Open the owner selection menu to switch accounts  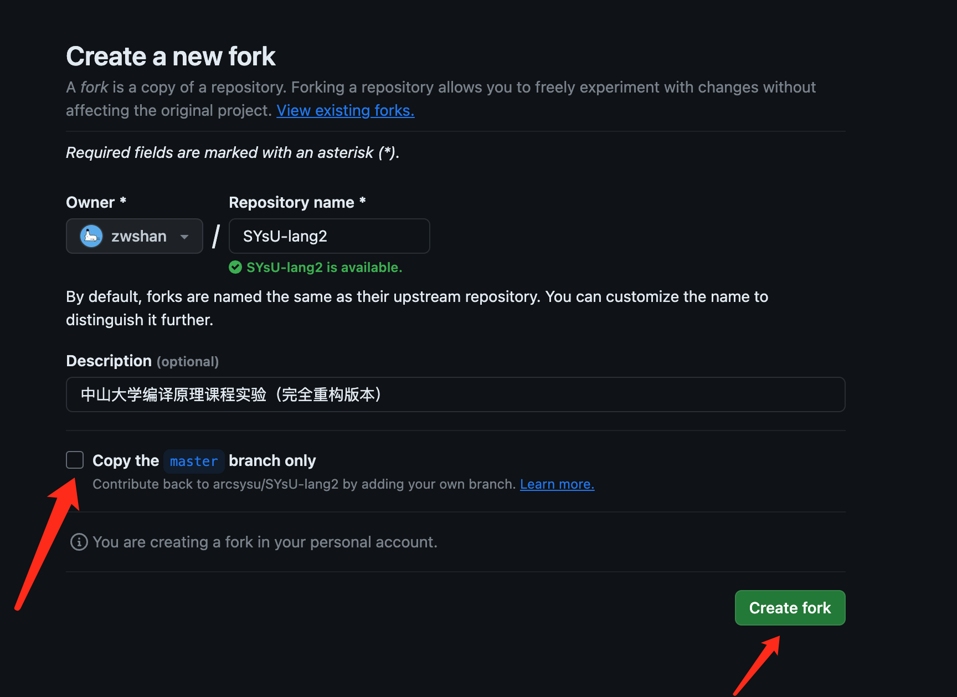pos(134,235)
